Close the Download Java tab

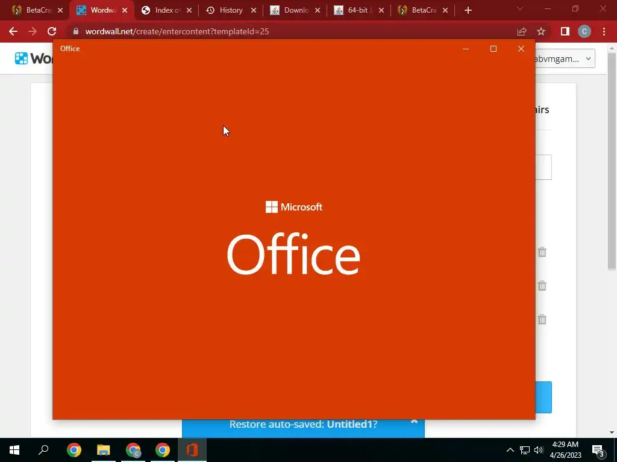(x=318, y=10)
